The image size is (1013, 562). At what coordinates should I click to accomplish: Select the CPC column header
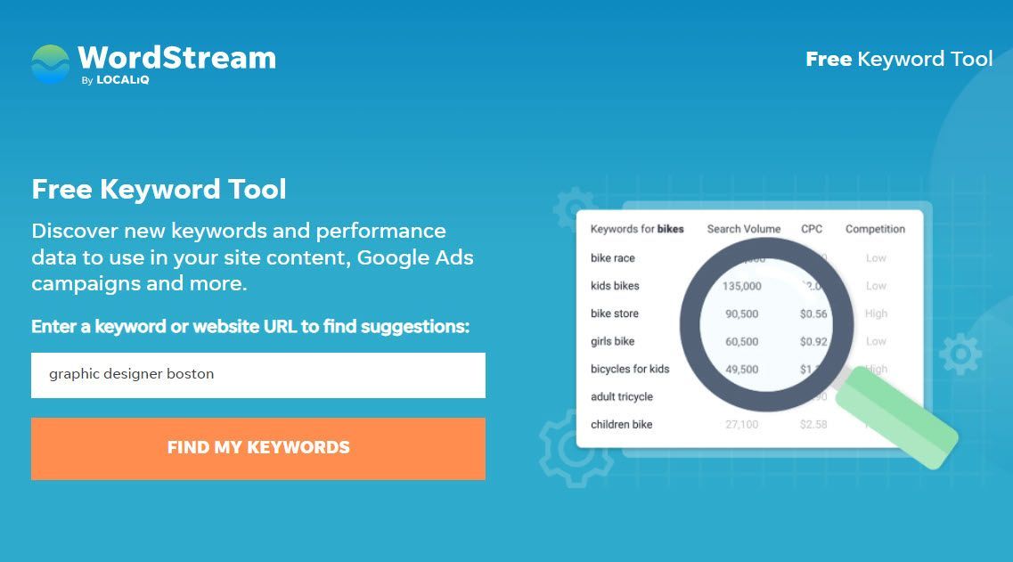(x=812, y=229)
